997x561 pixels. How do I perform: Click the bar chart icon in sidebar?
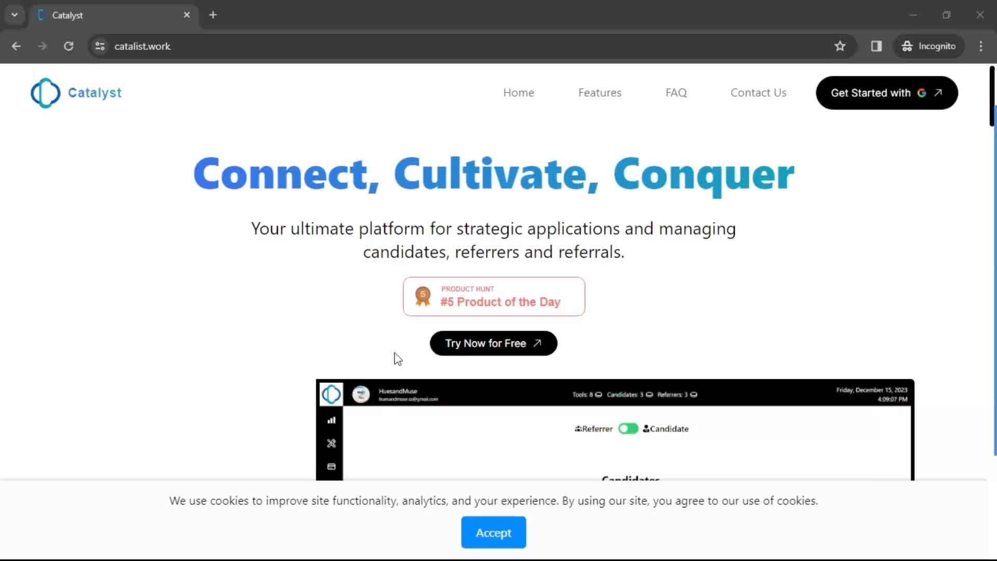click(x=331, y=420)
